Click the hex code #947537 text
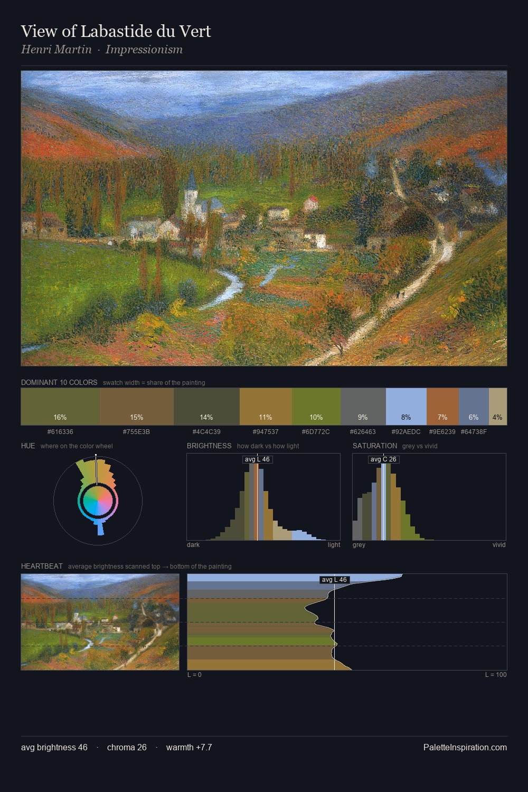The width and height of the screenshot is (528, 792). [x=266, y=431]
